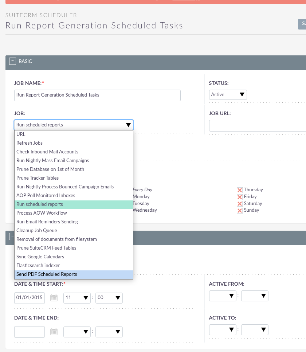The image size is (306, 352).
Task: Choose Elasticsearch indexer option
Action: pyautogui.click(x=74, y=266)
